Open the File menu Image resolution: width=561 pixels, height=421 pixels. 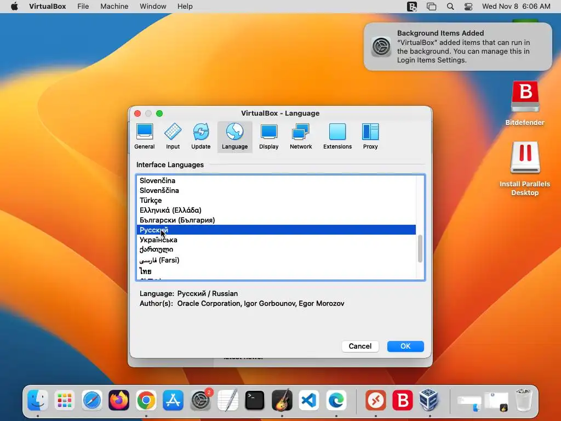click(83, 7)
